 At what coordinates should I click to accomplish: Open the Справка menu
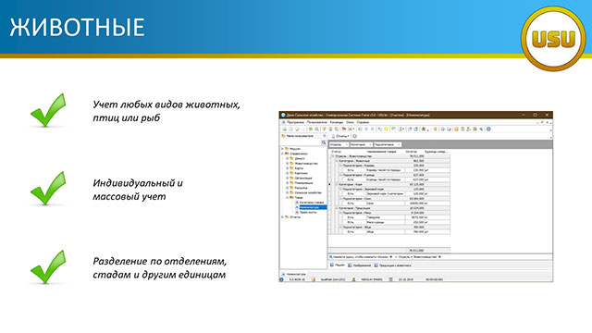[x=363, y=122]
